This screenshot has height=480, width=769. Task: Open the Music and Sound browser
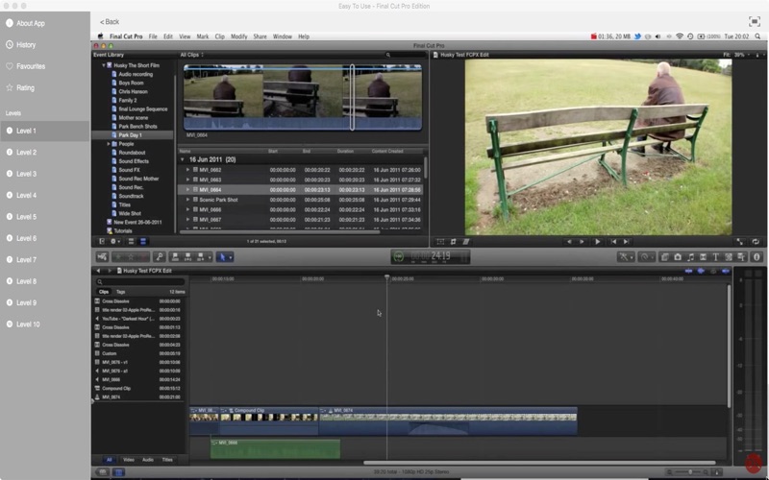coord(690,256)
